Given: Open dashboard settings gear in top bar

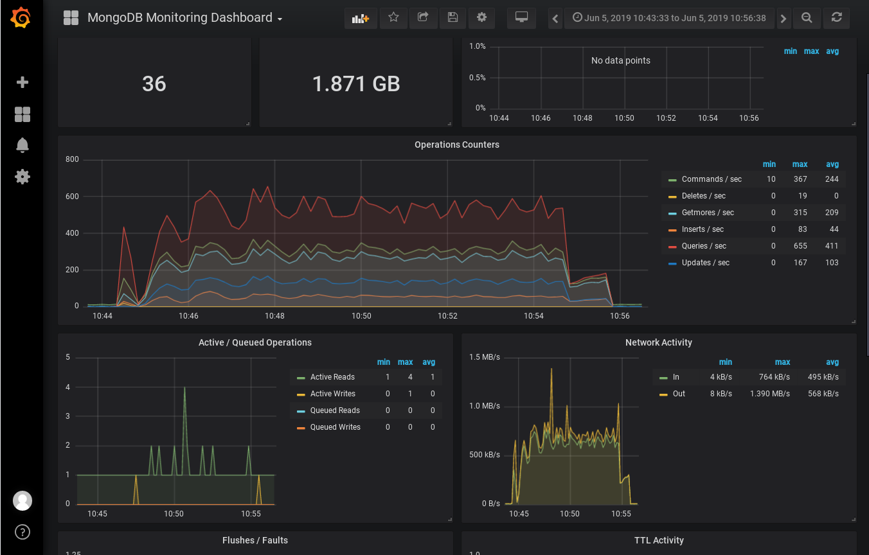Looking at the screenshot, I should point(481,18).
